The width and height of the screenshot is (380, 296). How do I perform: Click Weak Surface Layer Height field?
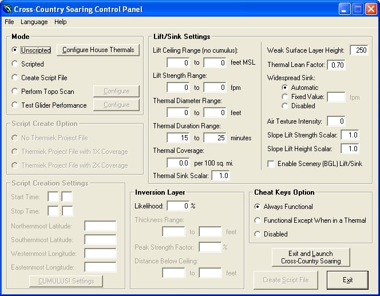click(x=359, y=50)
